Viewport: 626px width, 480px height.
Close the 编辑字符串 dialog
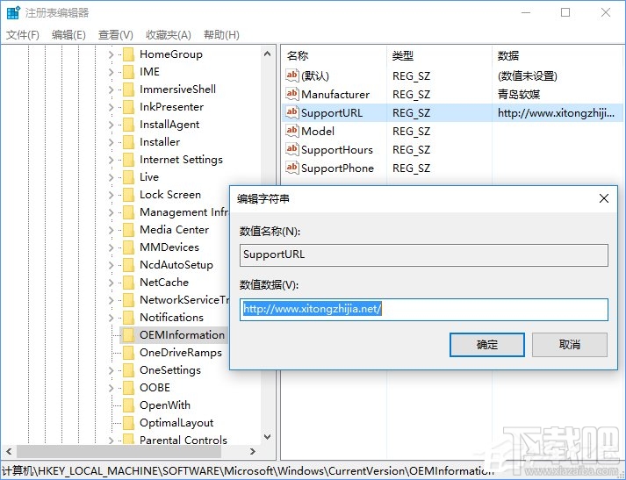pos(604,198)
